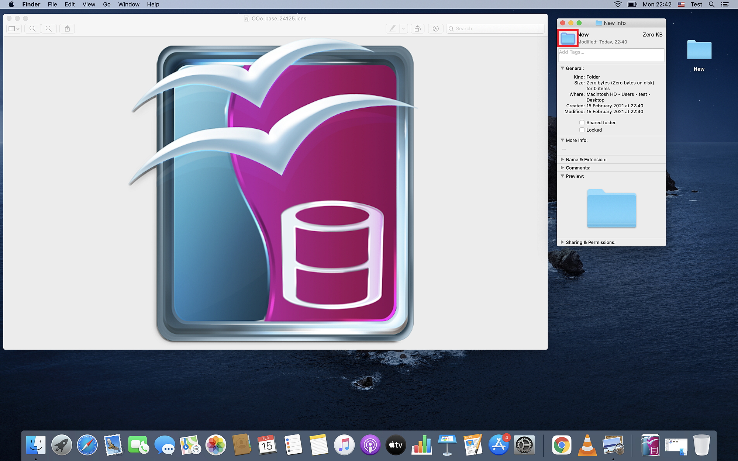Enable the Locked checkbox
This screenshot has width=738, height=461.
tap(582, 129)
